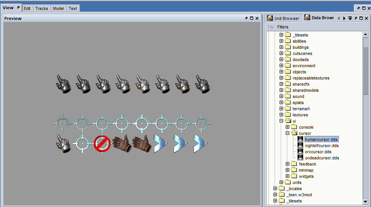Open the Filters menu

click(x=283, y=27)
